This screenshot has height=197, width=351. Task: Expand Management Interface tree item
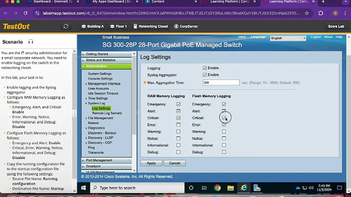pyautogui.click(x=86, y=84)
